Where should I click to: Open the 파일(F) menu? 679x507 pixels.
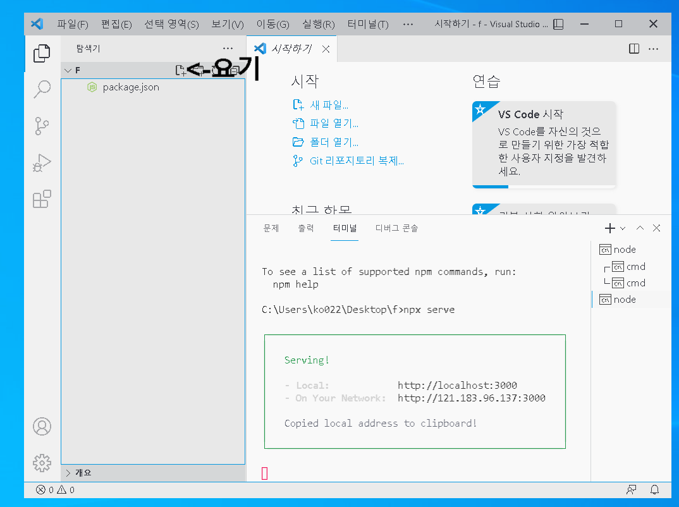[73, 24]
